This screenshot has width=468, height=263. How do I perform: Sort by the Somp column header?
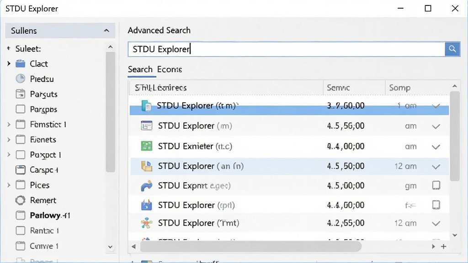coord(417,88)
